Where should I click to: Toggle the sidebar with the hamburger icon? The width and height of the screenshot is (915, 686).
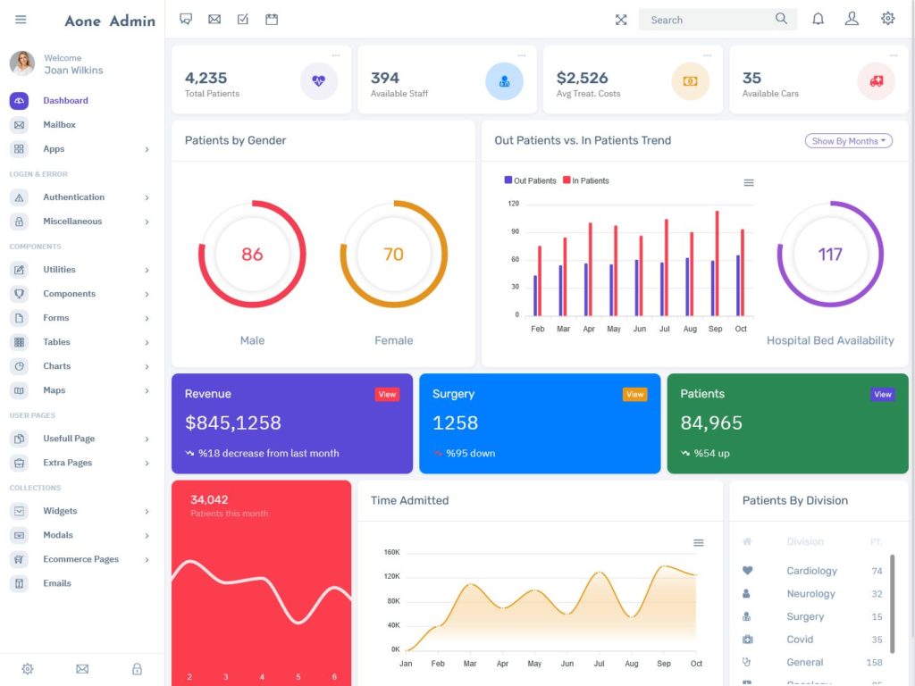[21, 18]
